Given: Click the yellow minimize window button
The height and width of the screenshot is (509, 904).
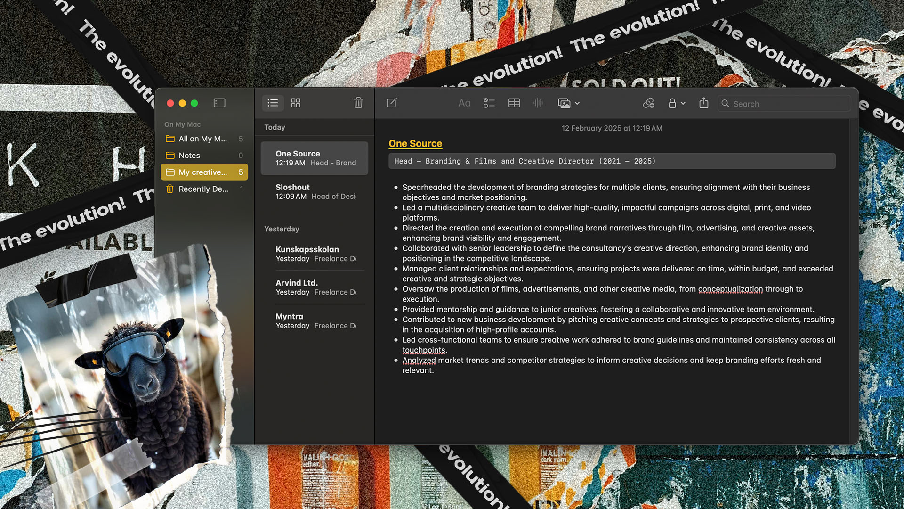Looking at the screenshot, I should [182, 103].
